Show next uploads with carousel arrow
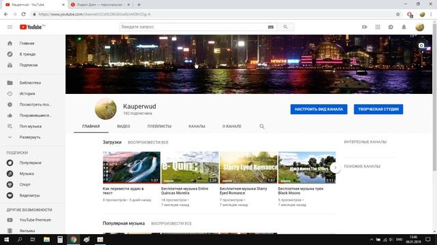The width and height of the screenshot is (437, 245). [335, 167]
